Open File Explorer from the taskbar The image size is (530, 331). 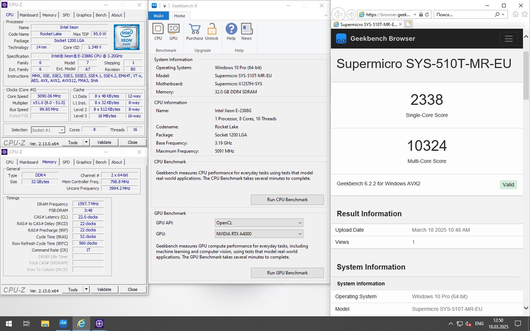tap(45, 324)
